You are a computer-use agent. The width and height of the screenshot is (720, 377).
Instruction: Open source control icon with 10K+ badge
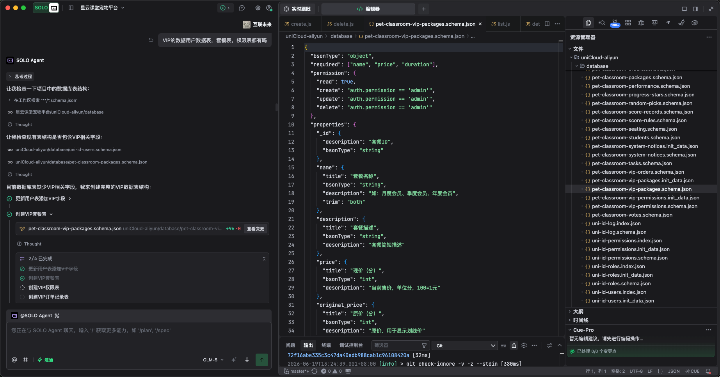pyautogui.click(x=615, y=23)
